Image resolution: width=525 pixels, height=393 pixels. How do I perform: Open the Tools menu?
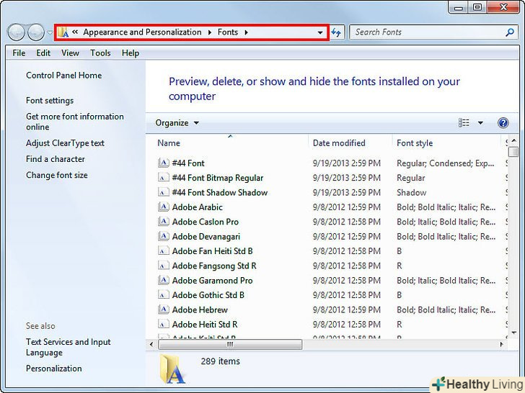tap(100, 53)
